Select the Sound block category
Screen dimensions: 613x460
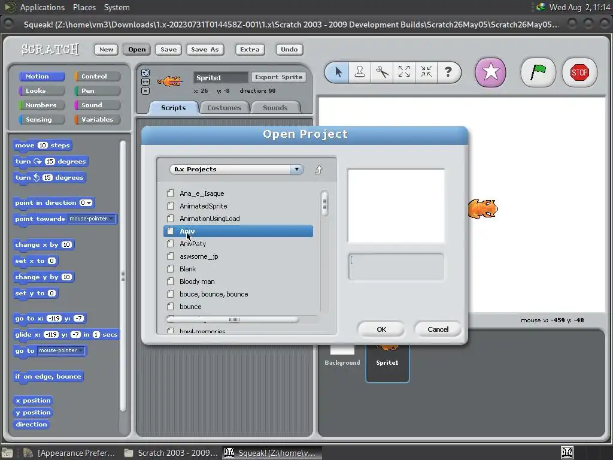pos(98,105)
